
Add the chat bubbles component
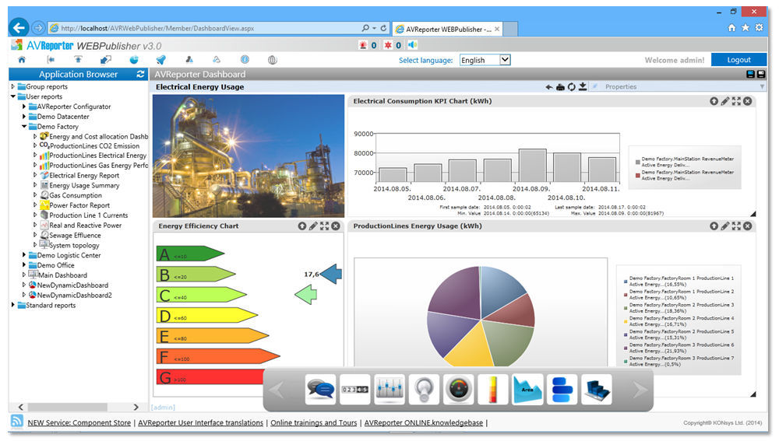[320, 390]
